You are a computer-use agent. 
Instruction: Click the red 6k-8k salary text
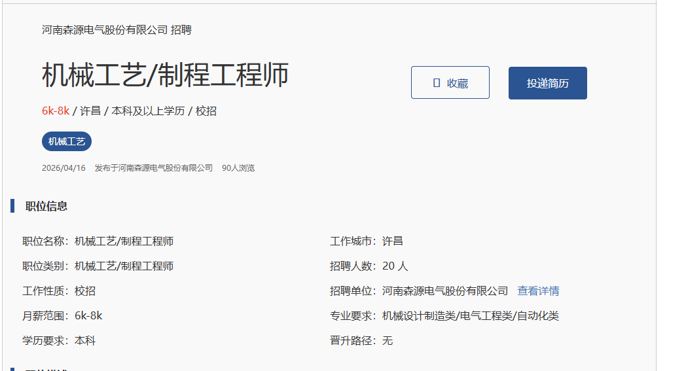click(56, 111)
